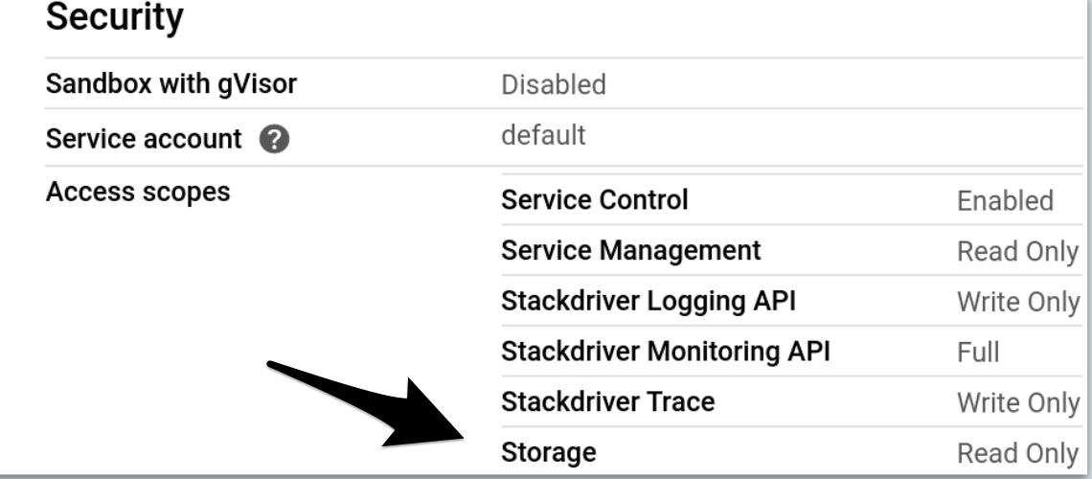The height and width of the screenshot is (479, 1092).
Task: Select the Service Management scope
Action: [630, 252]
